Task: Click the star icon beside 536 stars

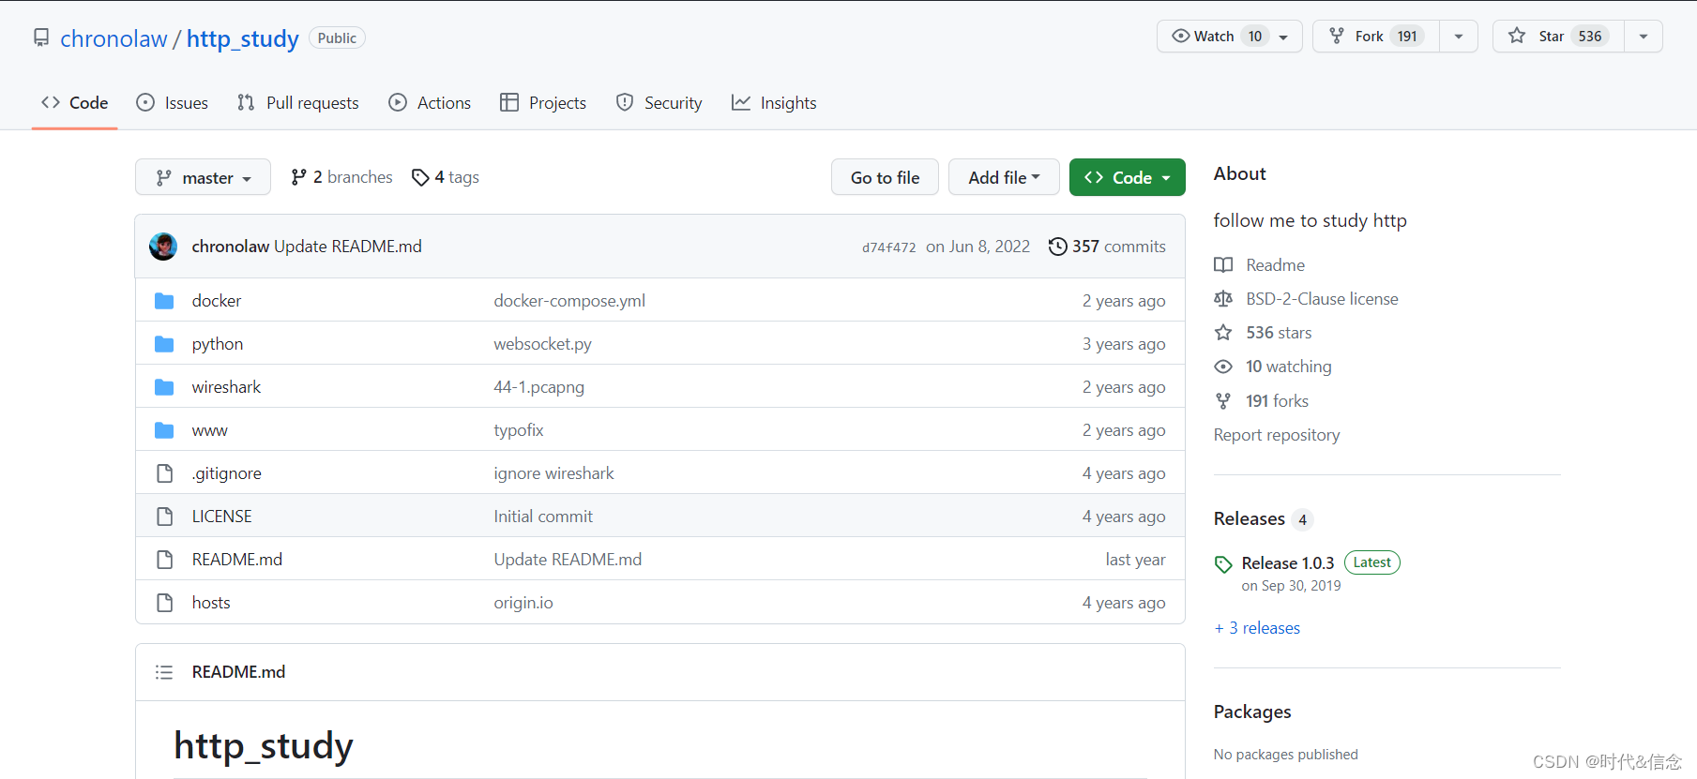Action: (x=1223, y=333)
